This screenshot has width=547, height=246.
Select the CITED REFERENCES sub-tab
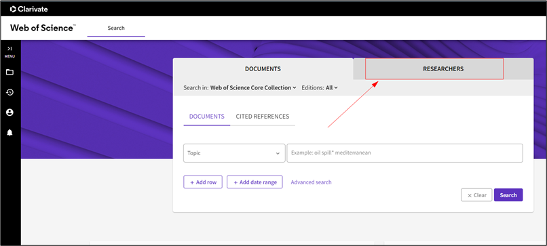[x=263, y=117]
